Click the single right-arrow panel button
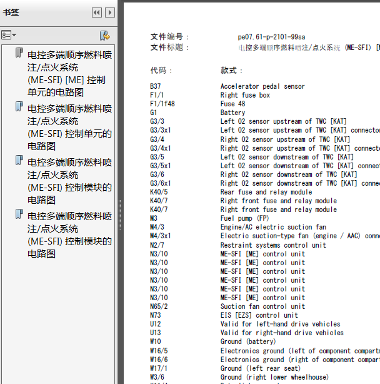The width and height of the screenshot is (380, 384). coord(110,13)
